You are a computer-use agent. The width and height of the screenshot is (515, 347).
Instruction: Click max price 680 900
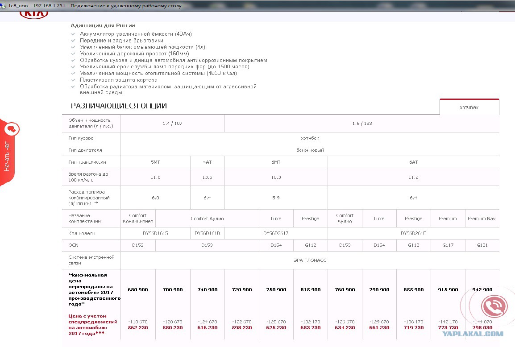(x=138, y=289)
